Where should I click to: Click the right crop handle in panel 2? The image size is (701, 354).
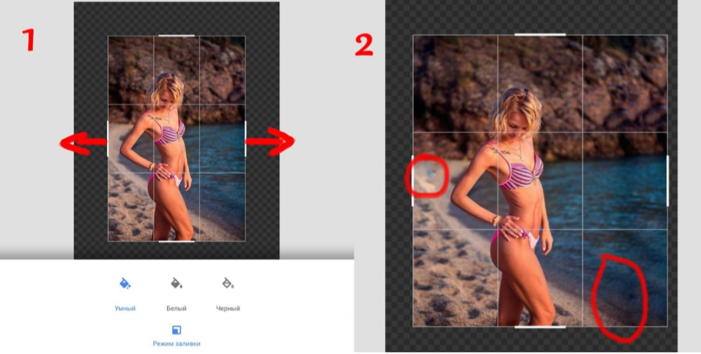667,181
